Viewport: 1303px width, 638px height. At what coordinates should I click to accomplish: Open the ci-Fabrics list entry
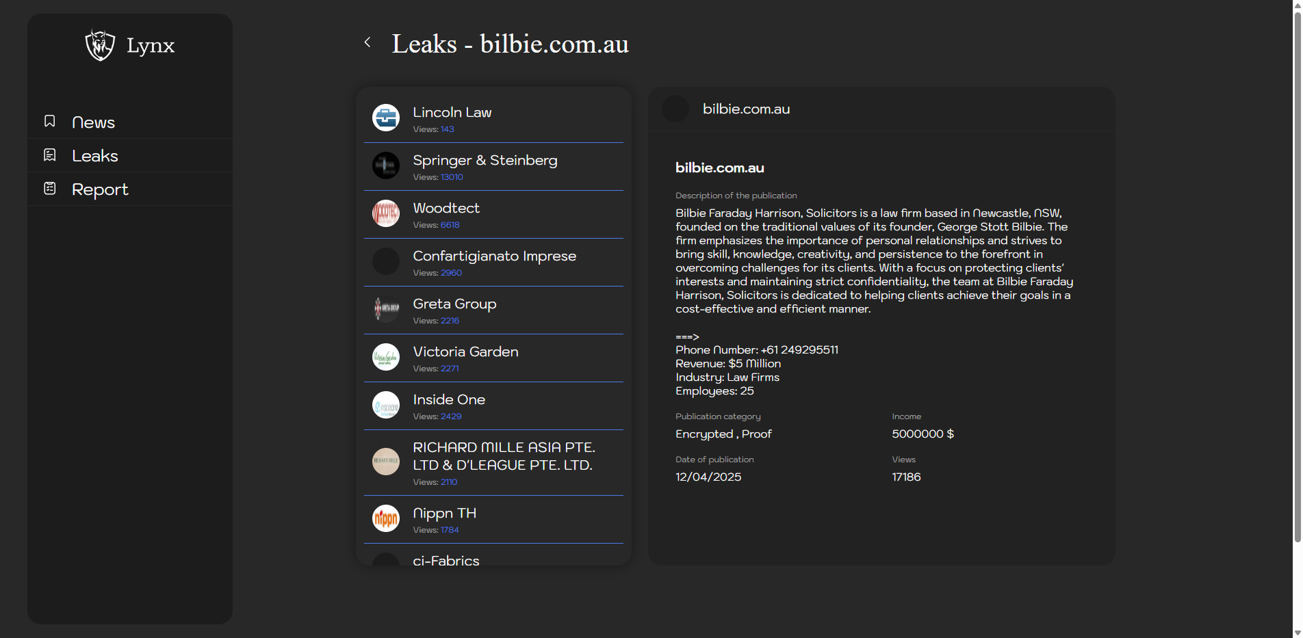(x=446, y=560)
